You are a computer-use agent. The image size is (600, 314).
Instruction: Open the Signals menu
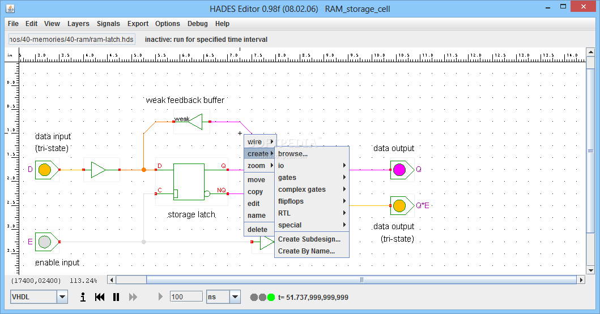[108, 24]
